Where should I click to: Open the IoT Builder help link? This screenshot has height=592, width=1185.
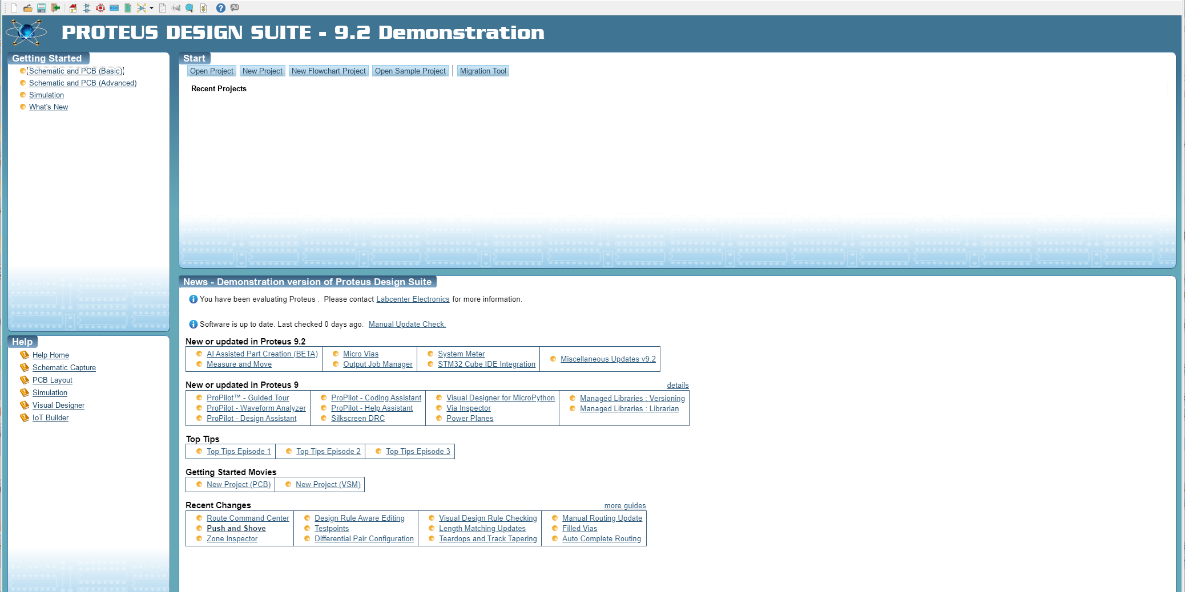coord(51,417)
